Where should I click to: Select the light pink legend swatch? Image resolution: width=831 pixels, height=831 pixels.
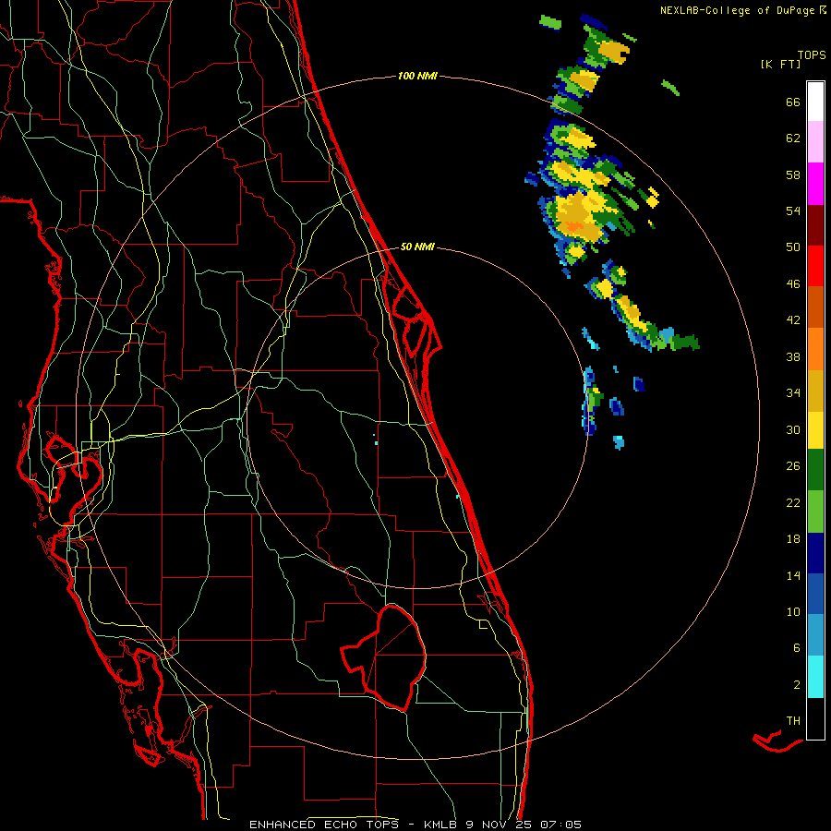815,142
